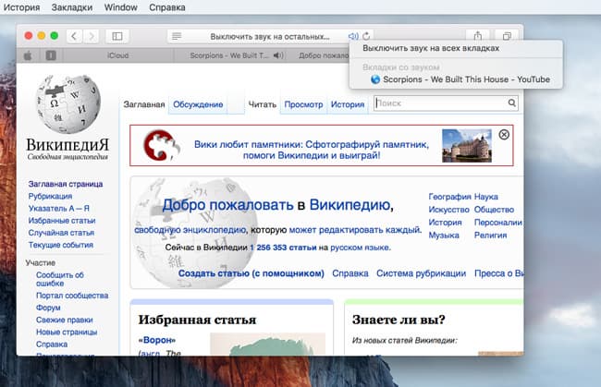Open the Закладки menu

[x=72, y=7]
